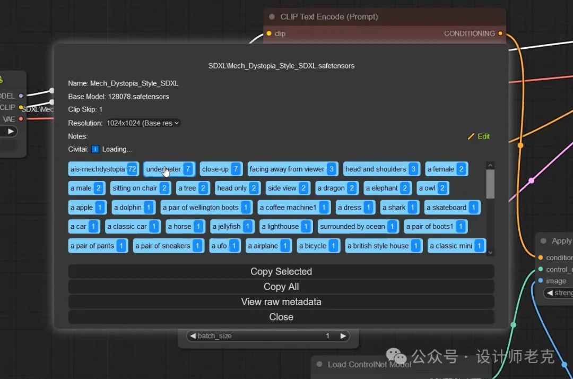Click the tag list scroll down arrow
Viewport: 573px width, 379px height.
(x=490, y=252)
